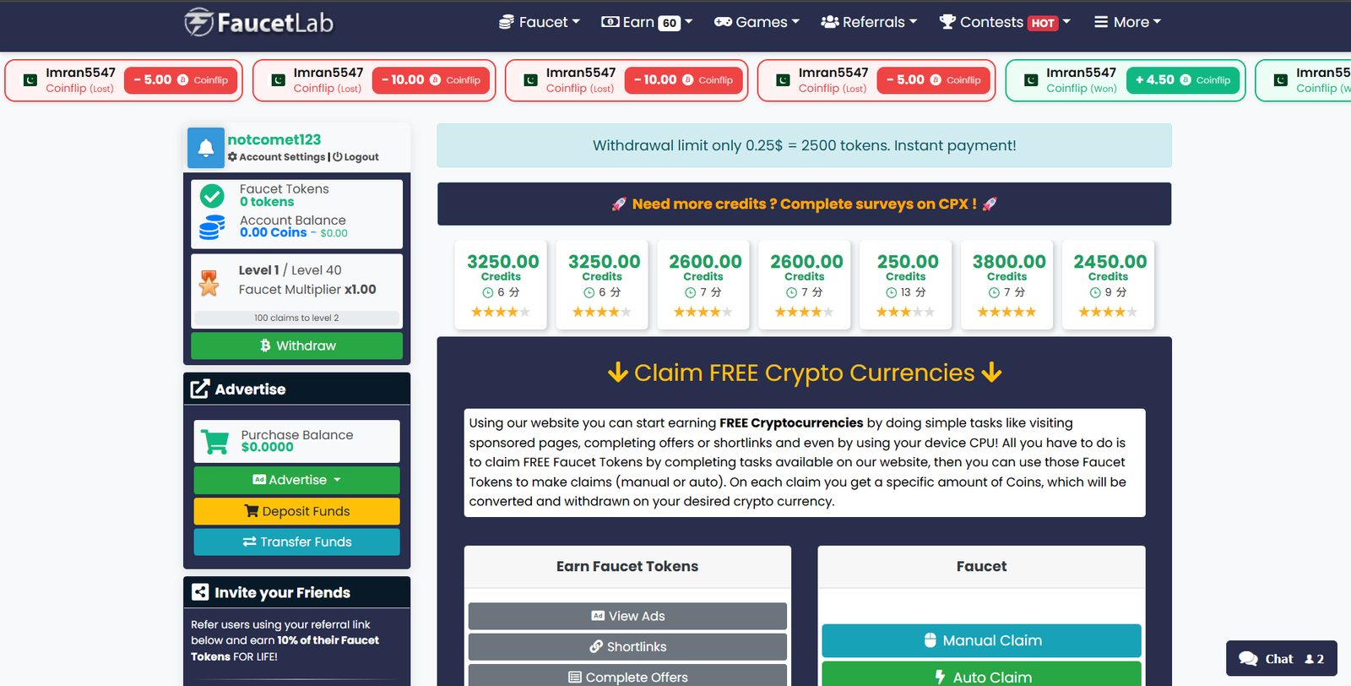The width and height of the screenshot is (1351, 686).
Task: Click the View Ads button
Action: coord(627,616)
